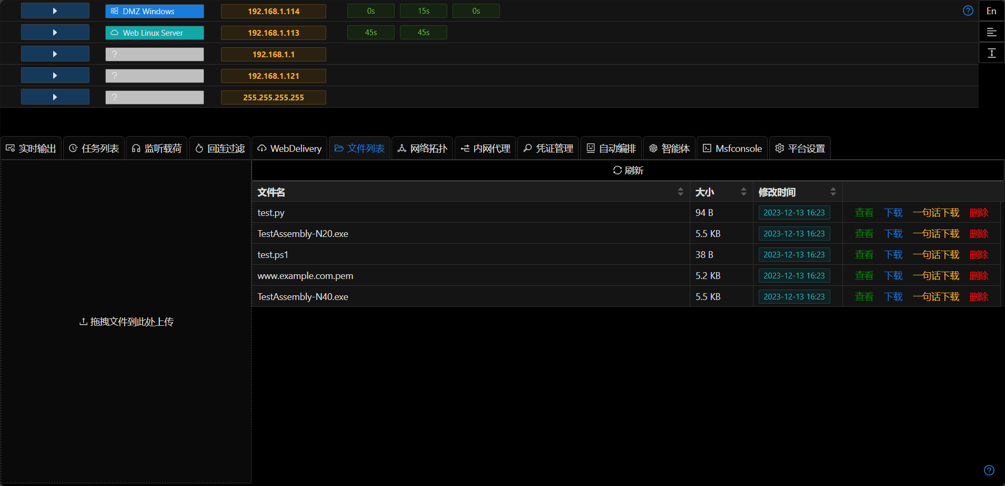Image resolution: width=1005 pixels, height=486 pixels.
Task: Open the 内网代理 tab
Action: 485,148
